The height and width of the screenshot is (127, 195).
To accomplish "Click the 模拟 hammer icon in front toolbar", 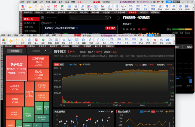I will pyautogui.click(x=64, y=40).
